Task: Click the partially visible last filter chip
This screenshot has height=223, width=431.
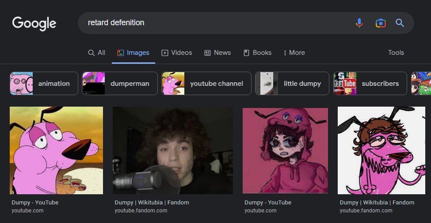Action: [421, 83]
